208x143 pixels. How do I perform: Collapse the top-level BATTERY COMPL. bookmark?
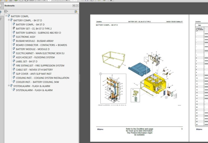[6, 16]
